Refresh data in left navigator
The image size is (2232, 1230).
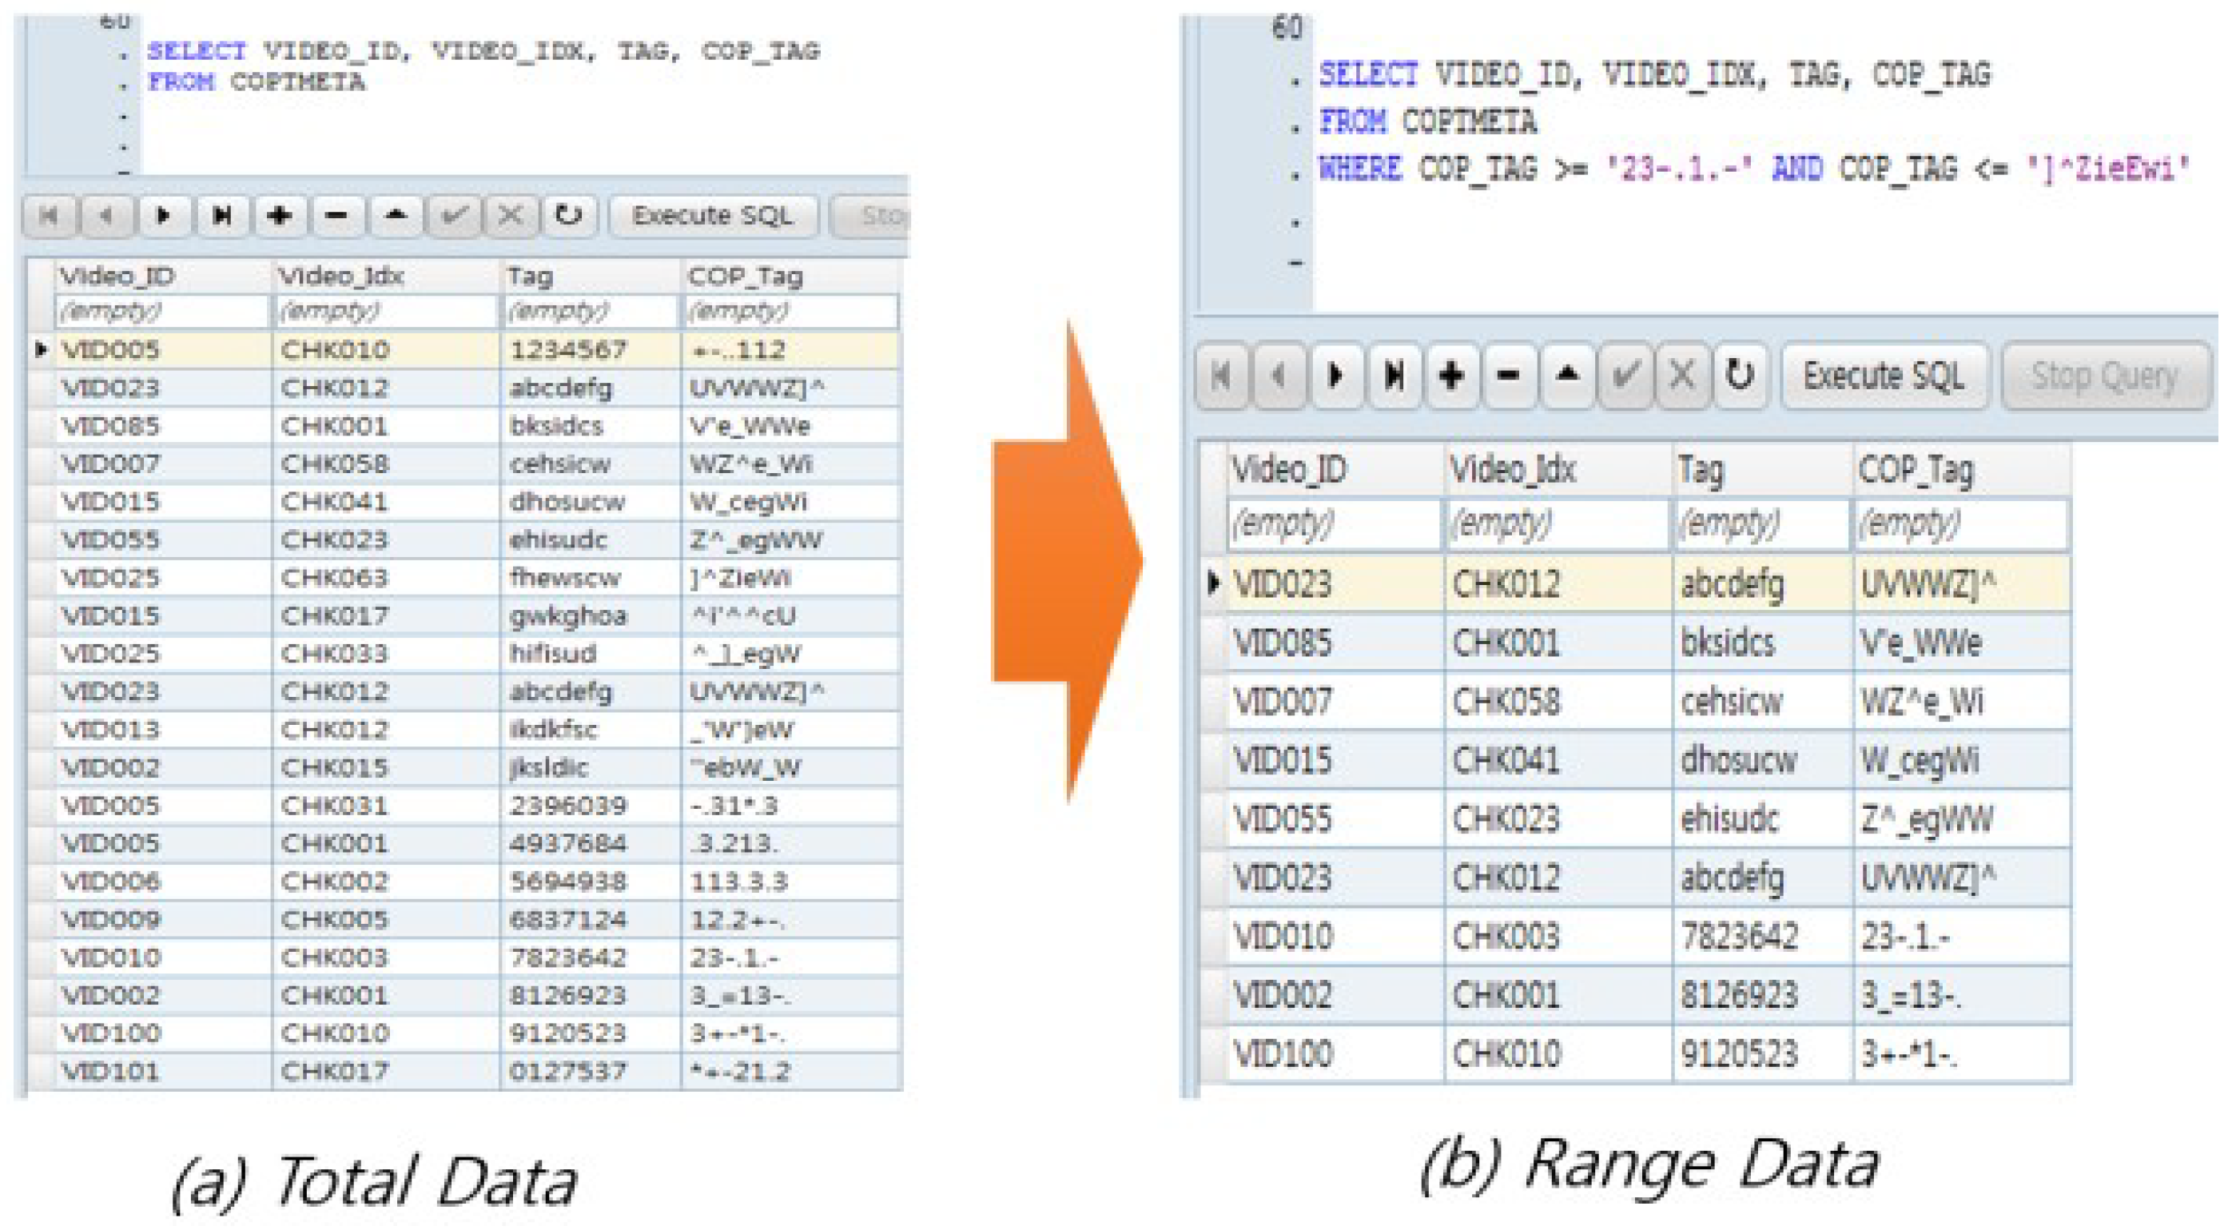568,215
